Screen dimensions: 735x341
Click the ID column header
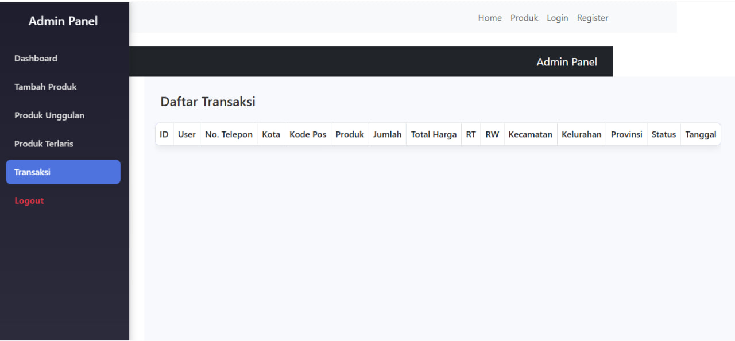pyautogui.click(x=164, y=134)
